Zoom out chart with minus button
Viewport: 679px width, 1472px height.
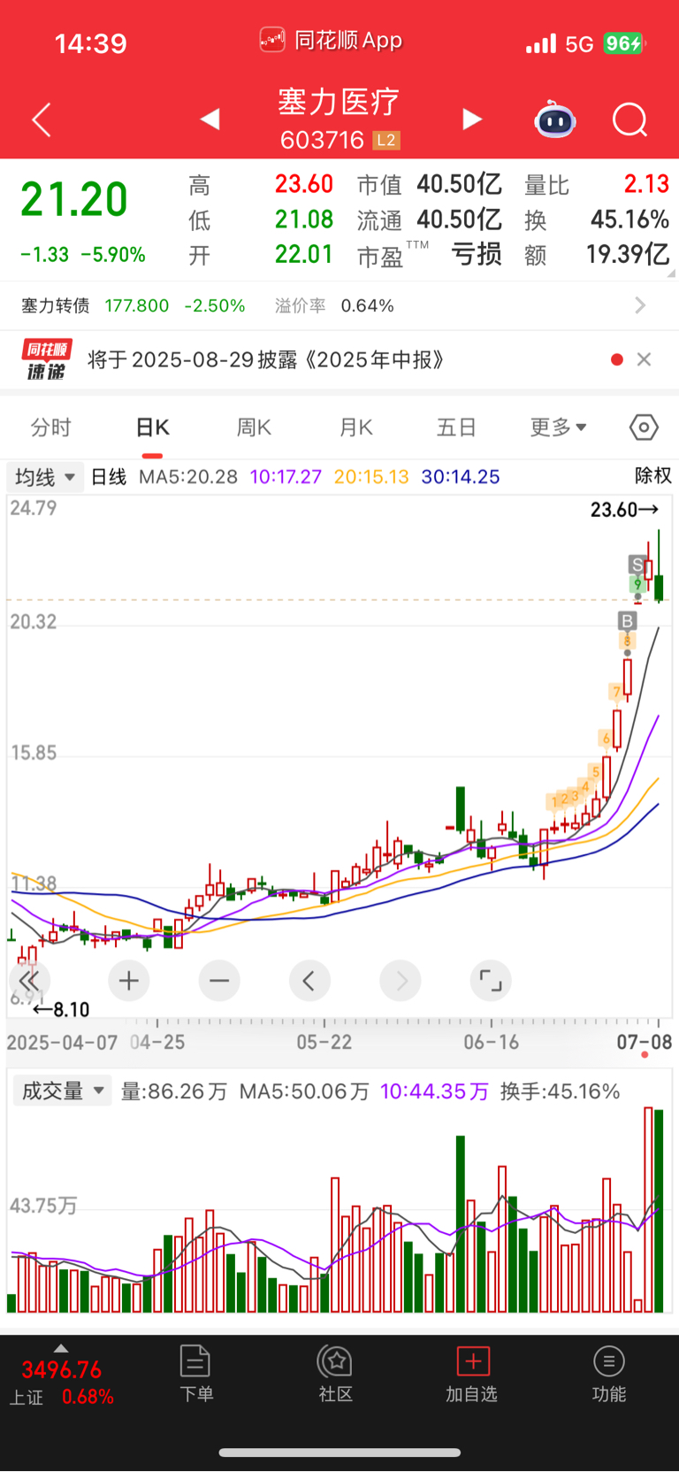point(219,981)
